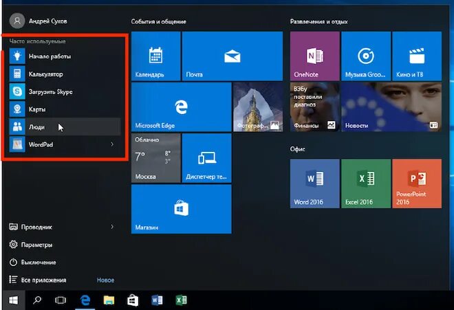Open the Фотографии photo tile

coord(258,107)
